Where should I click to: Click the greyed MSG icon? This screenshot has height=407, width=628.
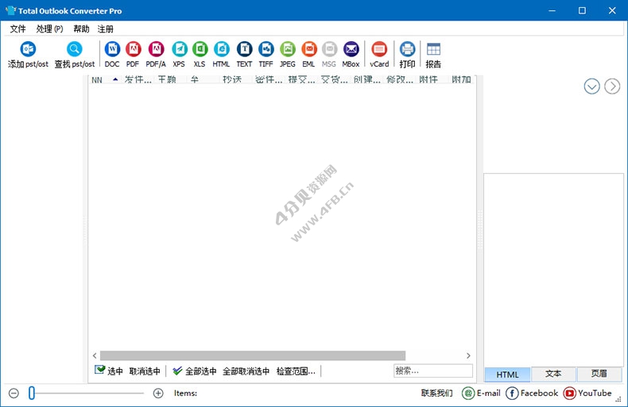[329, 49]
